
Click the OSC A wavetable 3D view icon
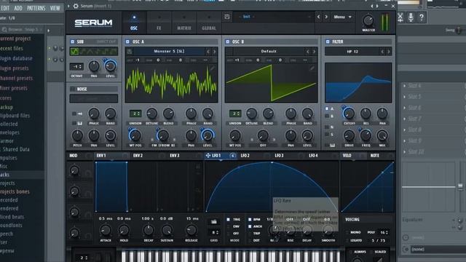130,52
